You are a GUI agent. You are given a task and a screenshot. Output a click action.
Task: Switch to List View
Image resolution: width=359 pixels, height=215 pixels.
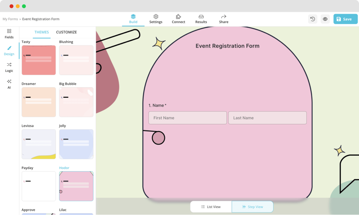click(211, 207)
